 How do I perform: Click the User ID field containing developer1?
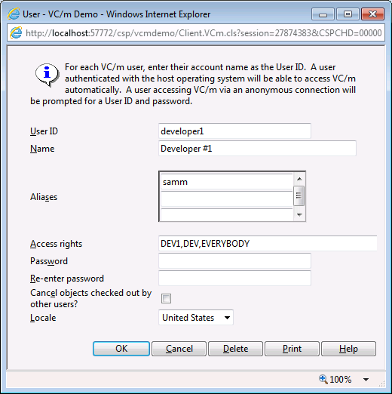[234, 131]
